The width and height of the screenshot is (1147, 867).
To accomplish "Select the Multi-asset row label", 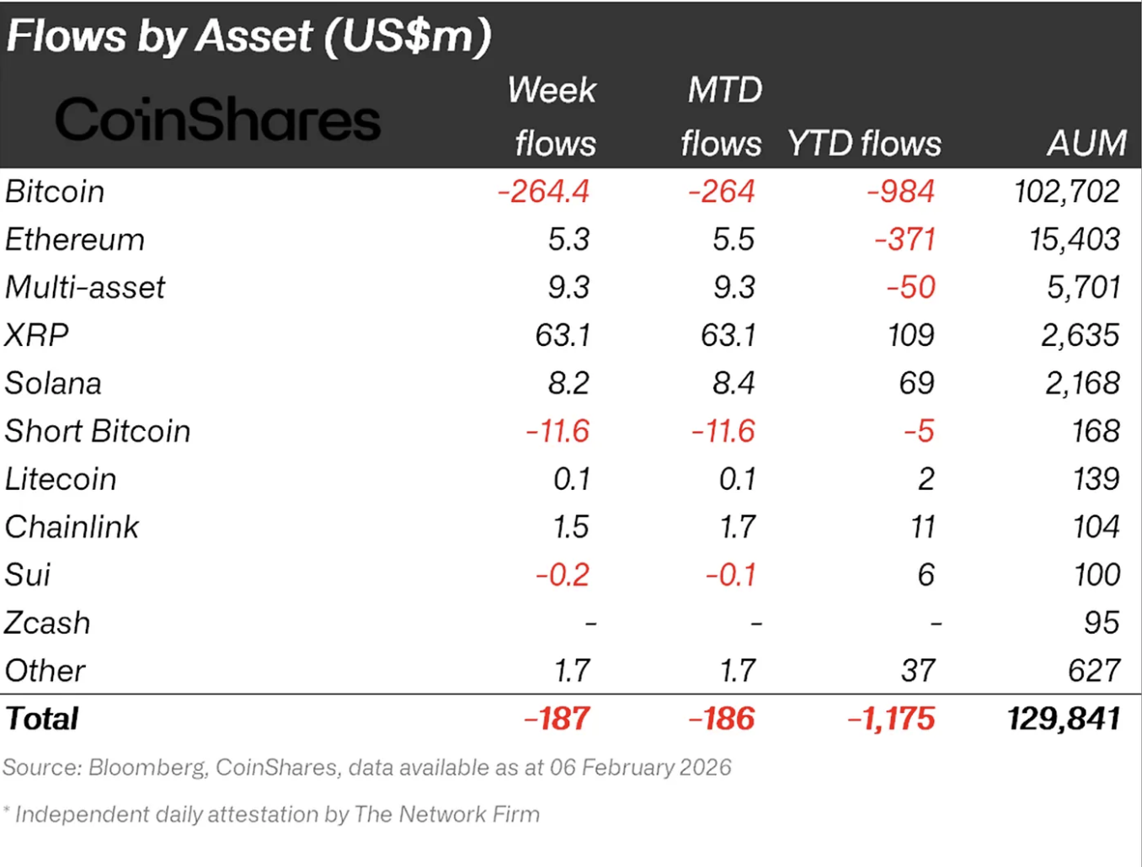I will pos(86,288).
